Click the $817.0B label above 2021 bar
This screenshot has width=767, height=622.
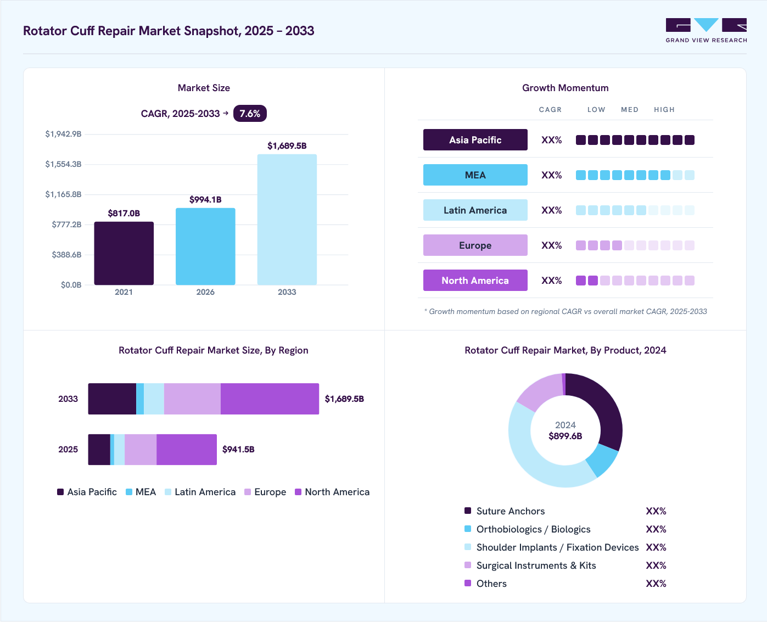124,213
